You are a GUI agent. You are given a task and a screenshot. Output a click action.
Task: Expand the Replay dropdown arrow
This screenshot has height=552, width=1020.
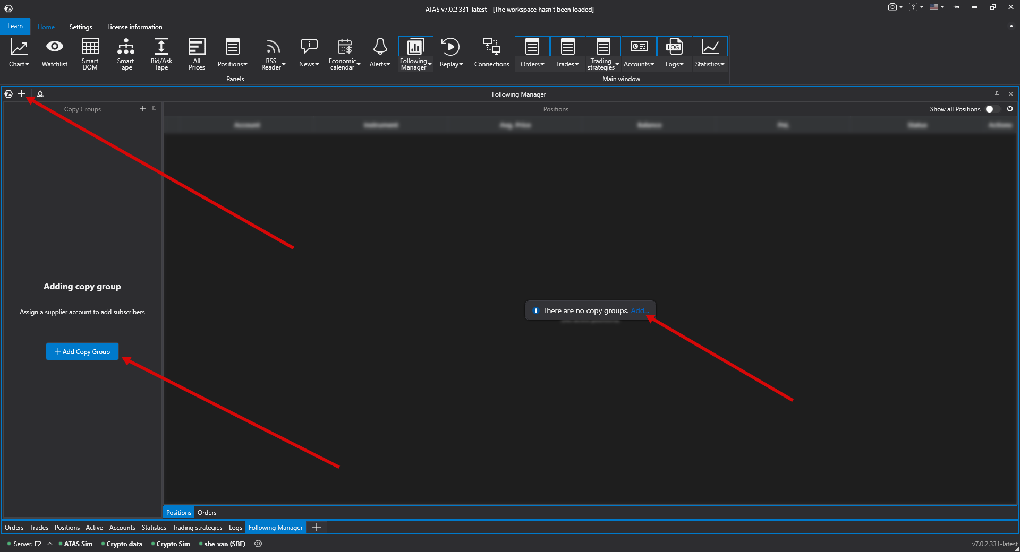point(461,64)
